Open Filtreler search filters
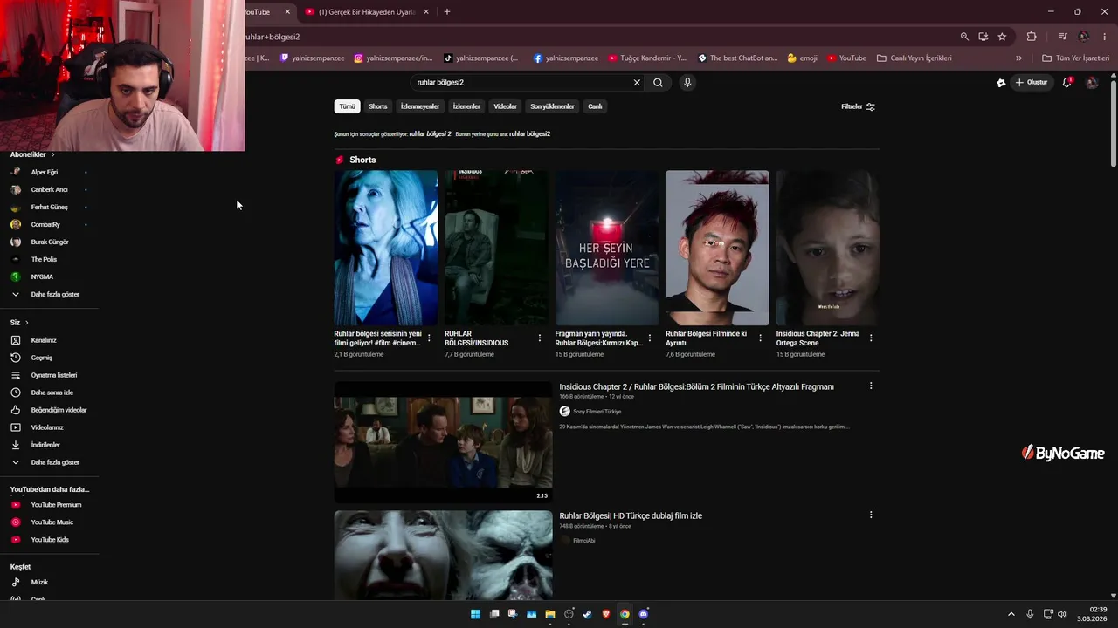The image size is (1118, 628). click(x=858, y=106)
